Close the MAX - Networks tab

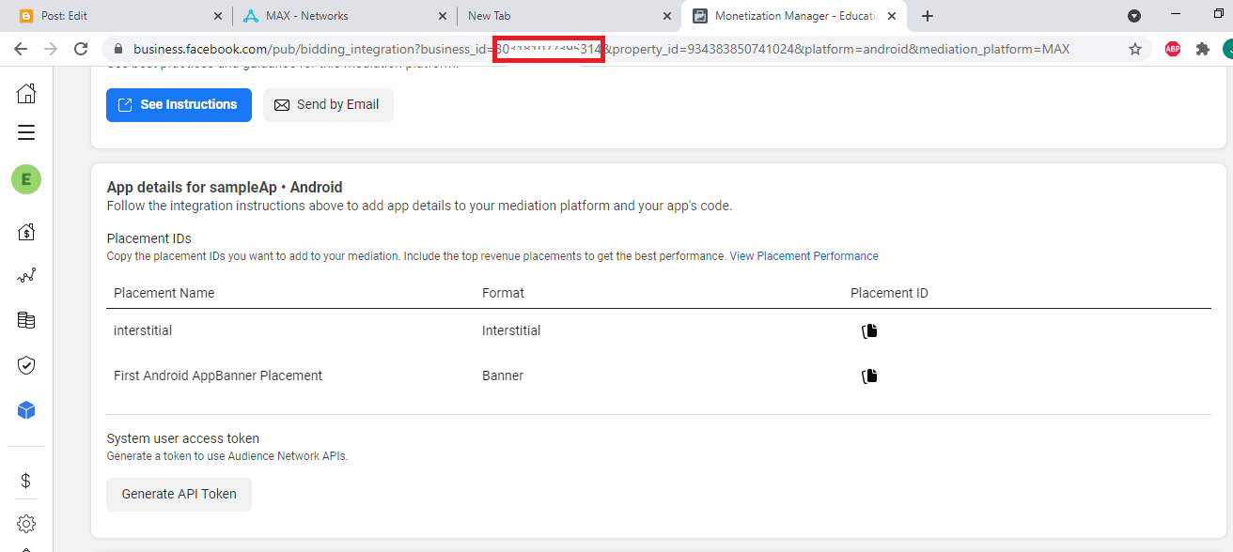(x=443, y=16)
